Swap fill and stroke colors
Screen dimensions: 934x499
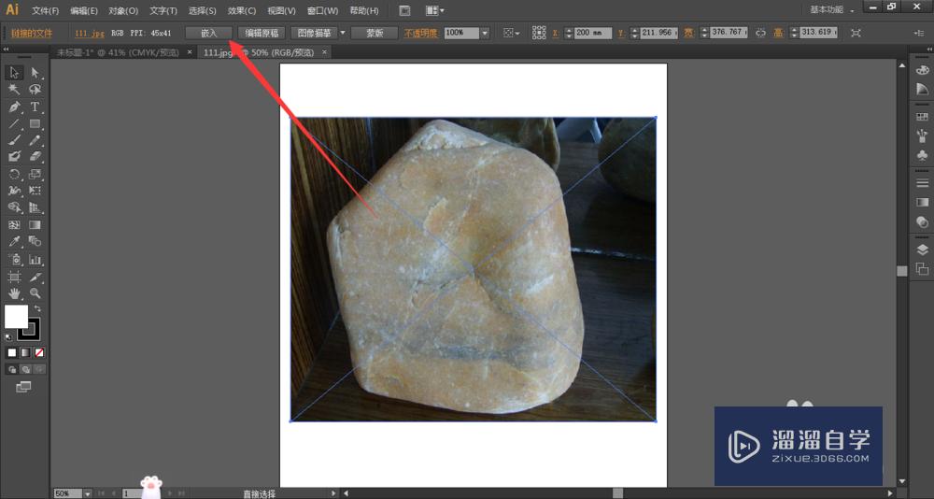(x=37, y=308)
